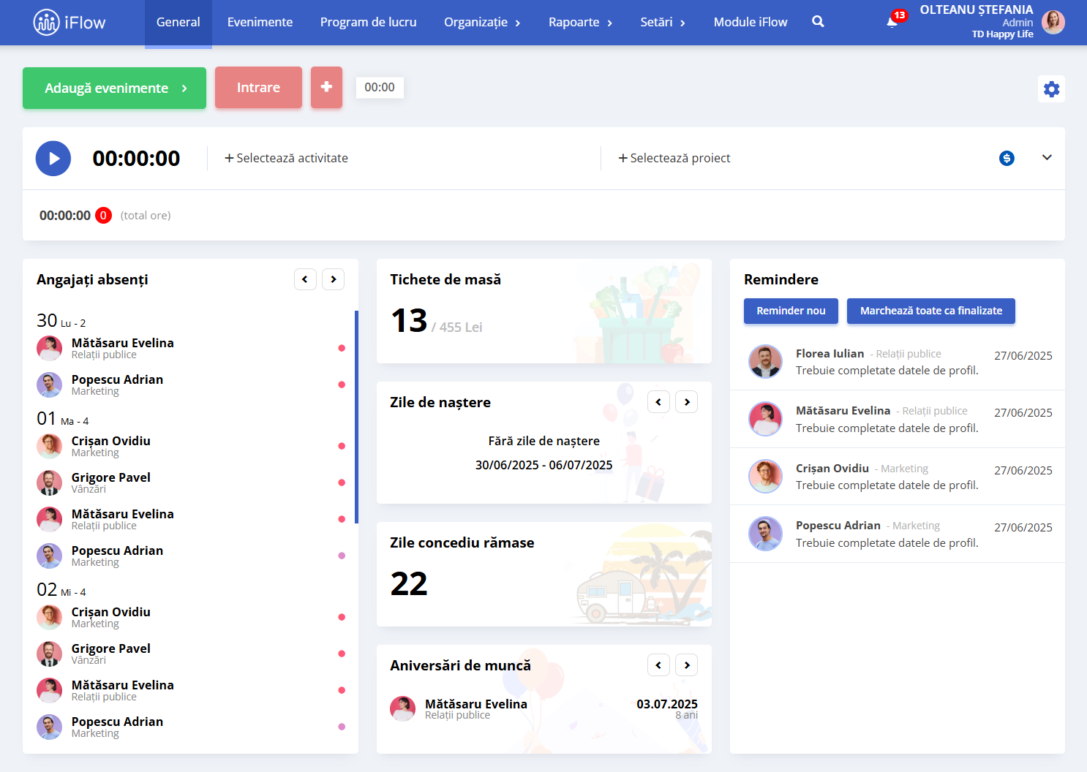Click the 00:00:00 total ore time
This screenshot has width=1087, height=772.
tap(65, 216)
